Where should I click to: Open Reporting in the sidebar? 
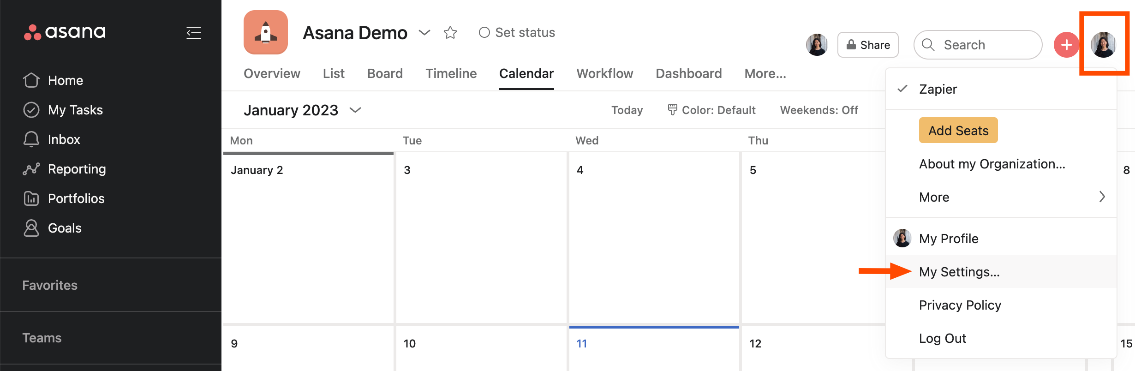pyautogui.click(x=77, y=169)
